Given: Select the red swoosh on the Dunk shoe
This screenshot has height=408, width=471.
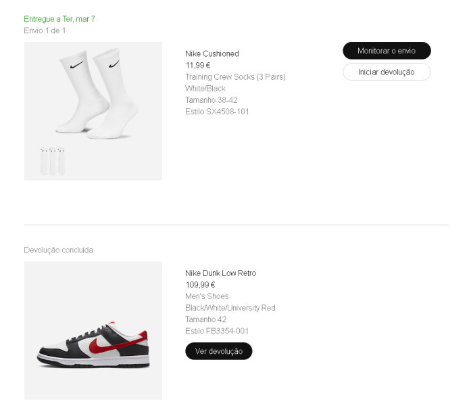Looking at the screenshot, I should (x=116, y=342).
